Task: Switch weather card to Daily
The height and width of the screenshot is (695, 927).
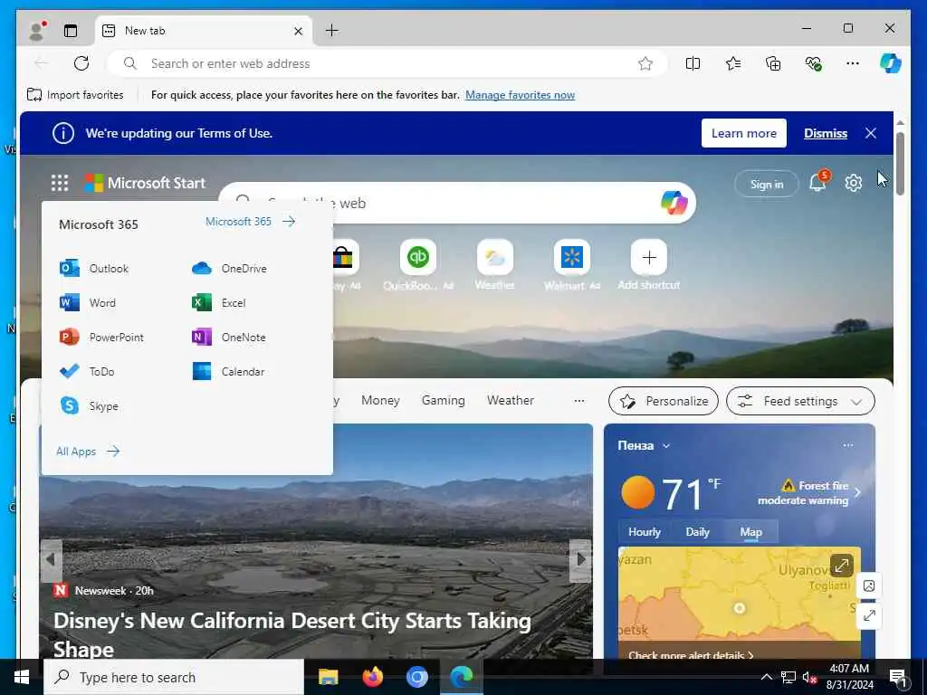Action: (697, 532)
